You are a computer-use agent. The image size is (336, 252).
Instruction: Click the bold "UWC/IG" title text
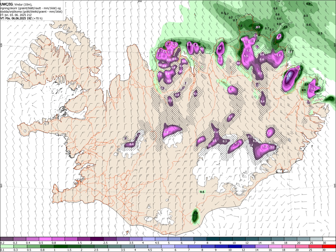tap(6, 4)
